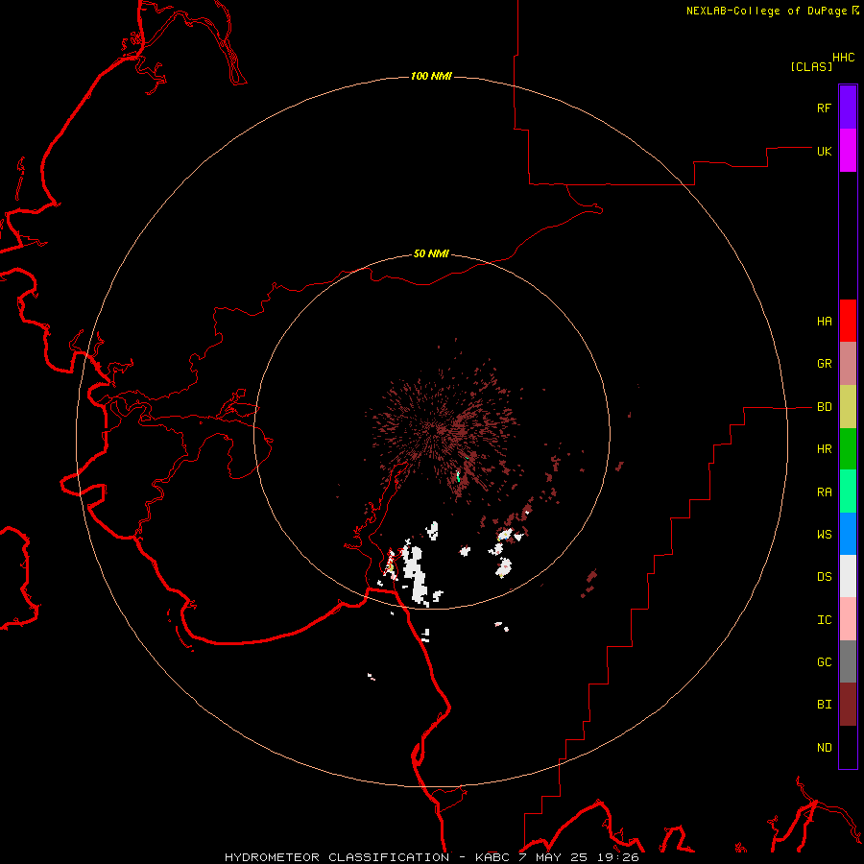Click the WS blue legend swatch

[x=848, y=534]
